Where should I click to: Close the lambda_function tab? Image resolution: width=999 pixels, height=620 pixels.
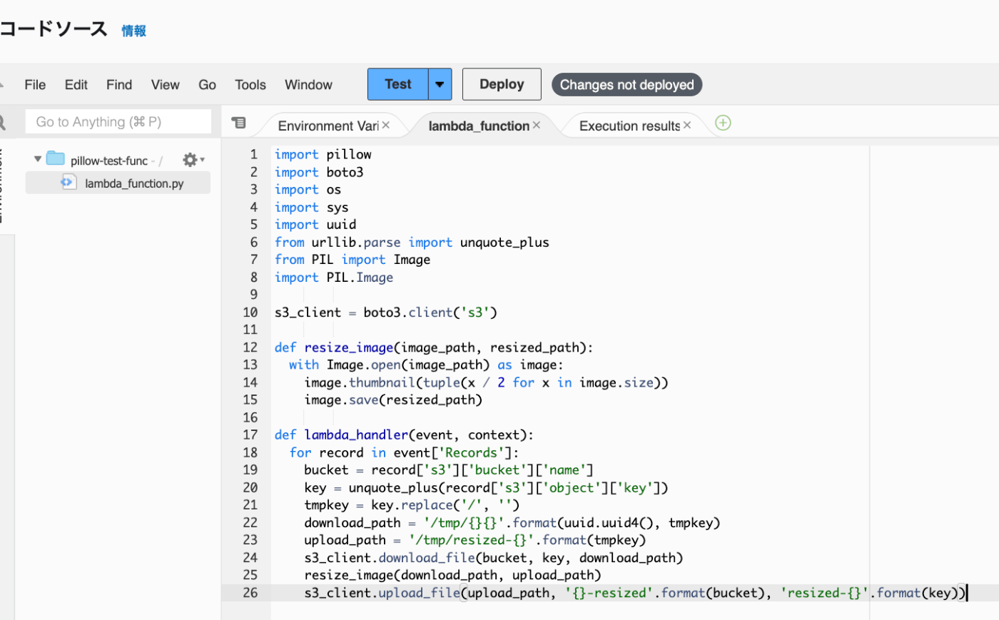(537, 125)
